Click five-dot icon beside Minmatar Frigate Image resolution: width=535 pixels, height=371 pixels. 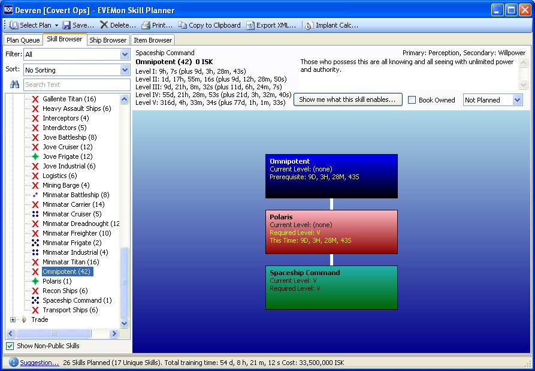pyautogui.click(x=35, y=243)
